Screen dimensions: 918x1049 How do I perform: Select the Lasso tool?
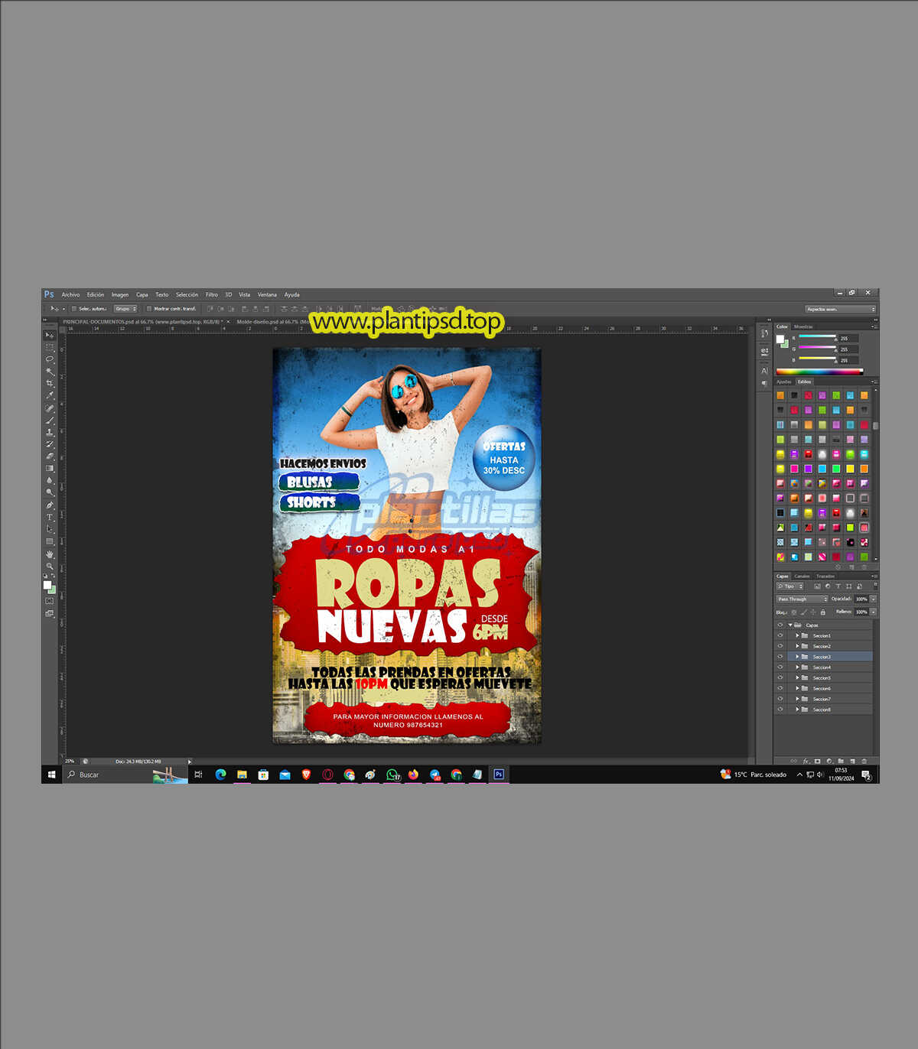click(x=50, y=359)
